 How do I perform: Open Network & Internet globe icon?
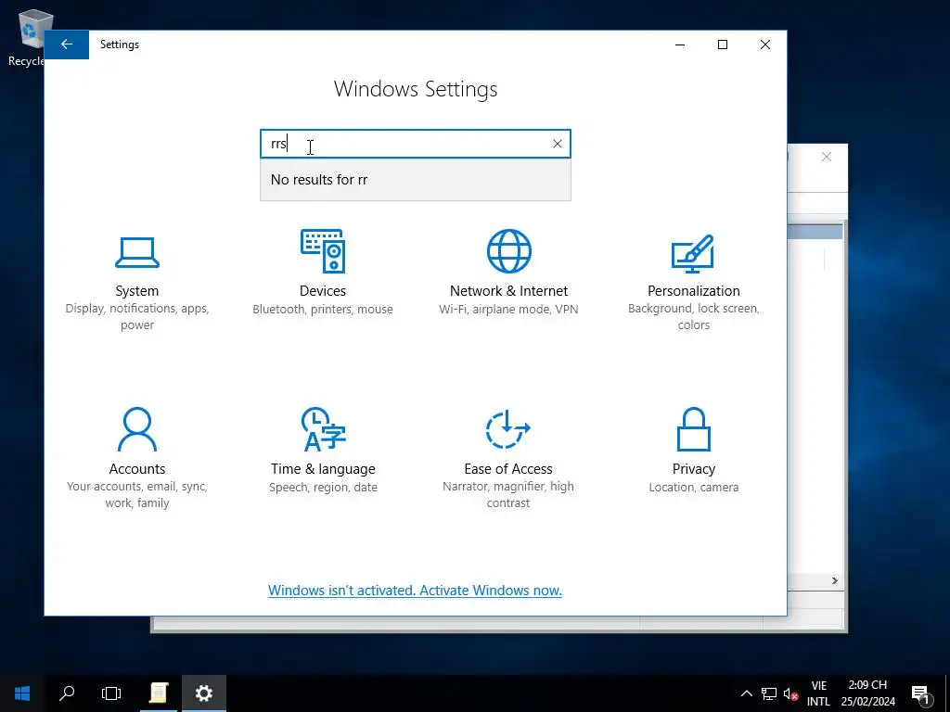tap(509, 250)
